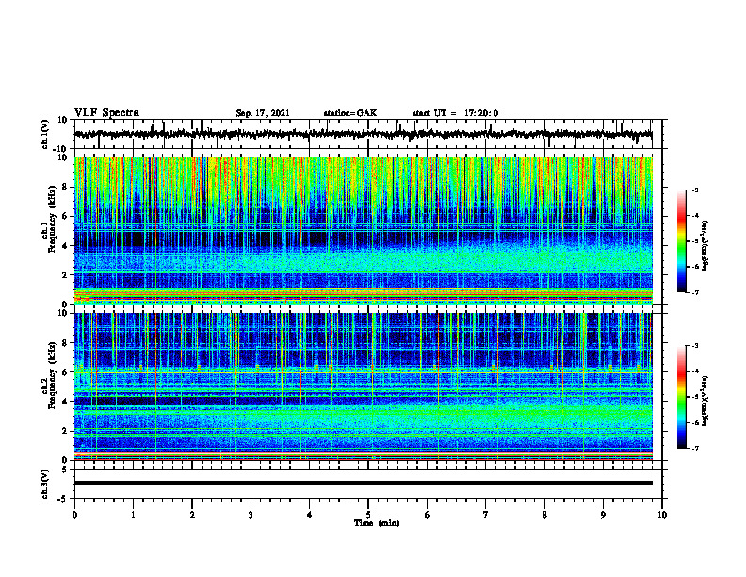Click the ch.2 color scale log(PSD) unit label
Image resolution: width=746 pixels, height=577 pixels.
pos(706,402)
